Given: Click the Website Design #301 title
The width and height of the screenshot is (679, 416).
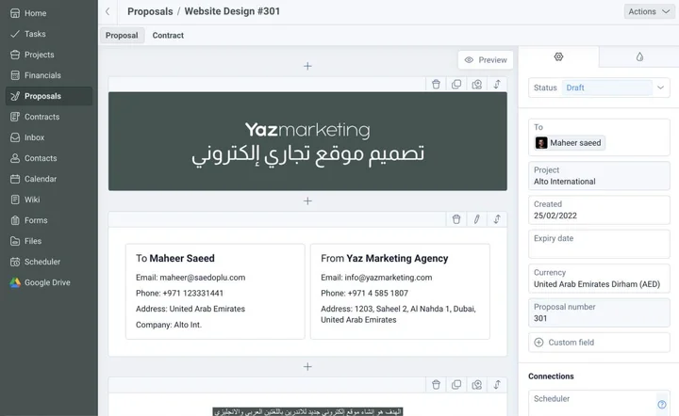Looking at the screenshot, I should 232,11.
